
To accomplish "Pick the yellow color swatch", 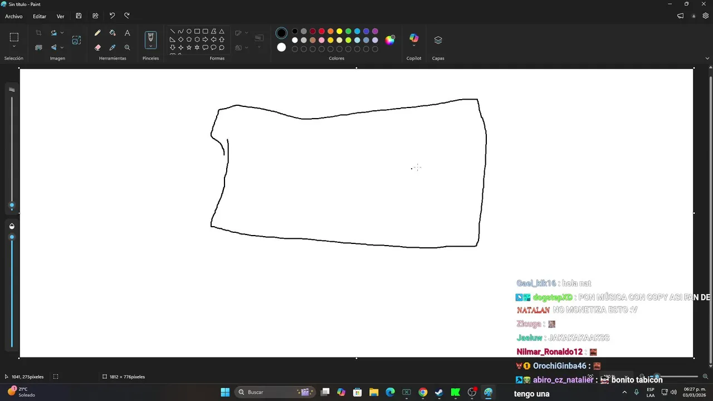I will (339, 31).
